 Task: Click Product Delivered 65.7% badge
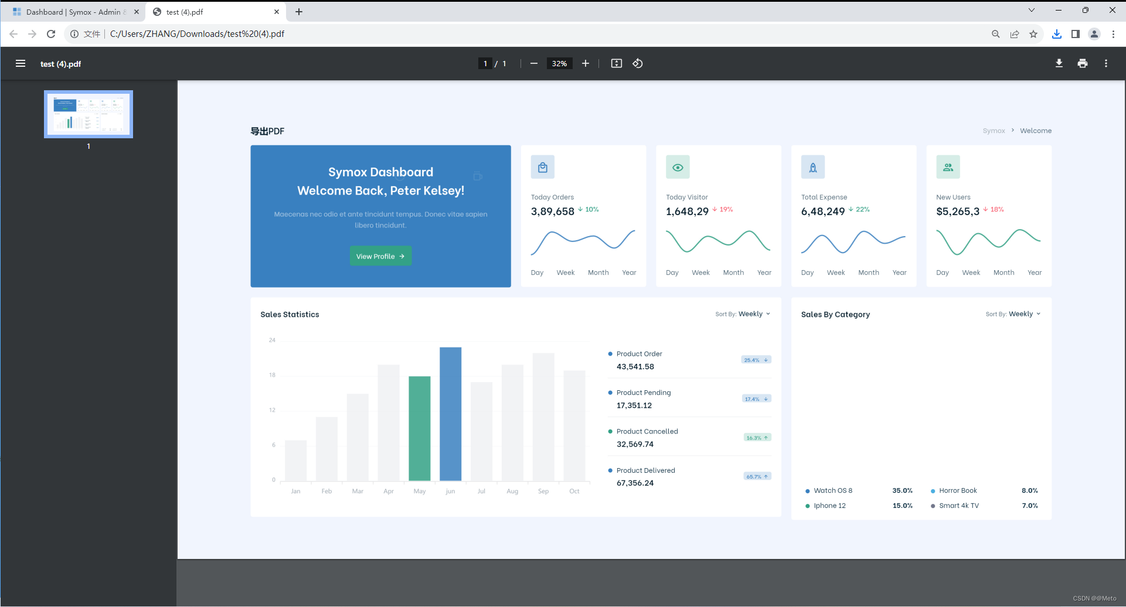point(757,476)
